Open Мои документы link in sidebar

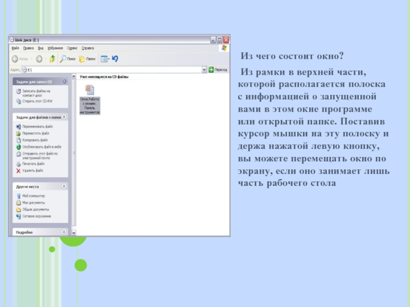tap(33, 203)
